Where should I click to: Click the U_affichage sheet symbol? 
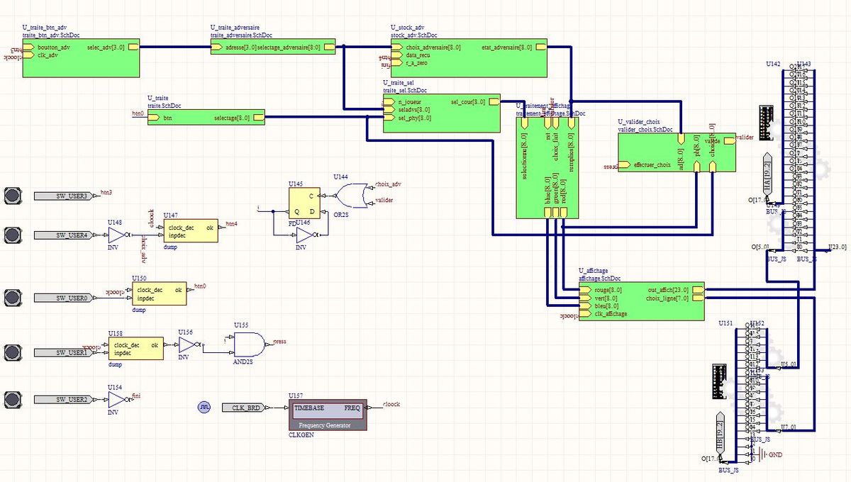tap(642, 303)
